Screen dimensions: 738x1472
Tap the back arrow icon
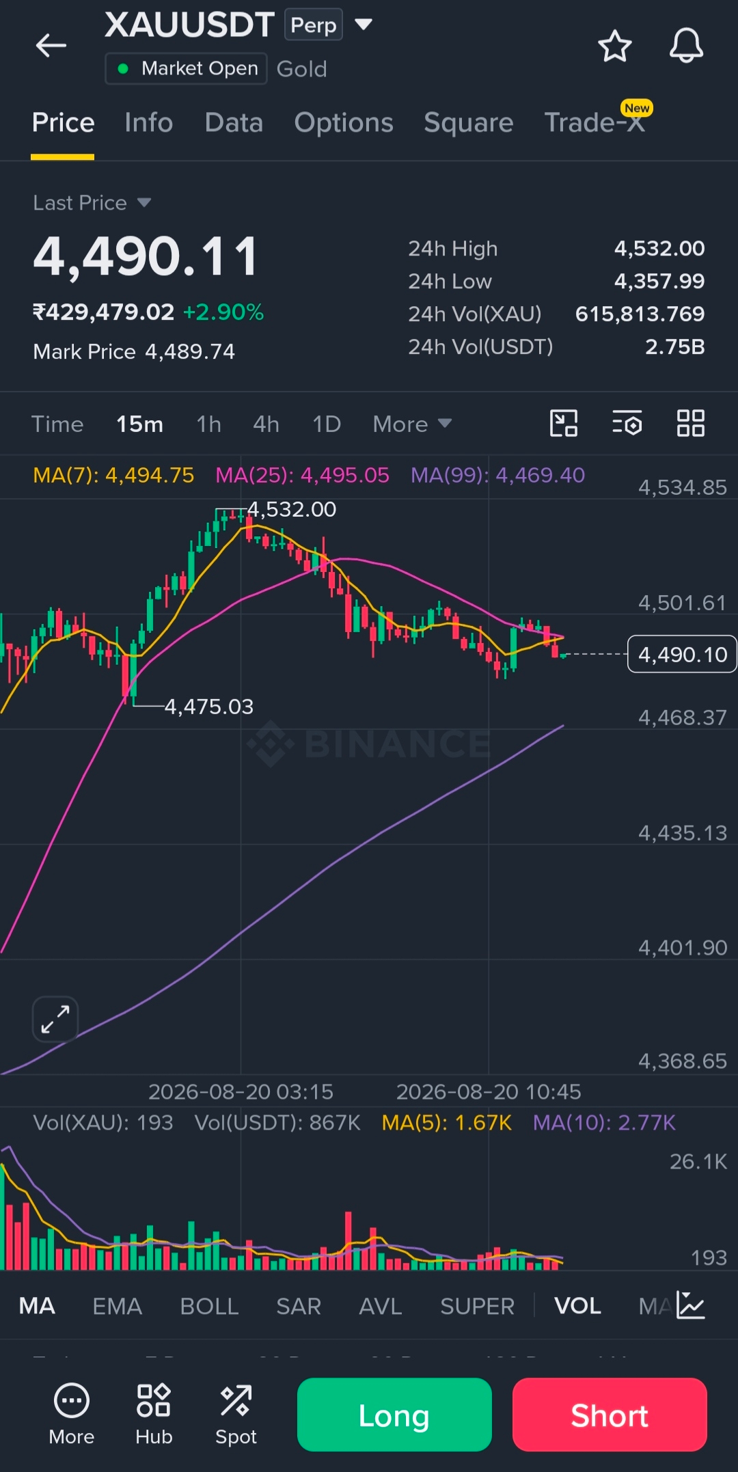click(51, 46)
